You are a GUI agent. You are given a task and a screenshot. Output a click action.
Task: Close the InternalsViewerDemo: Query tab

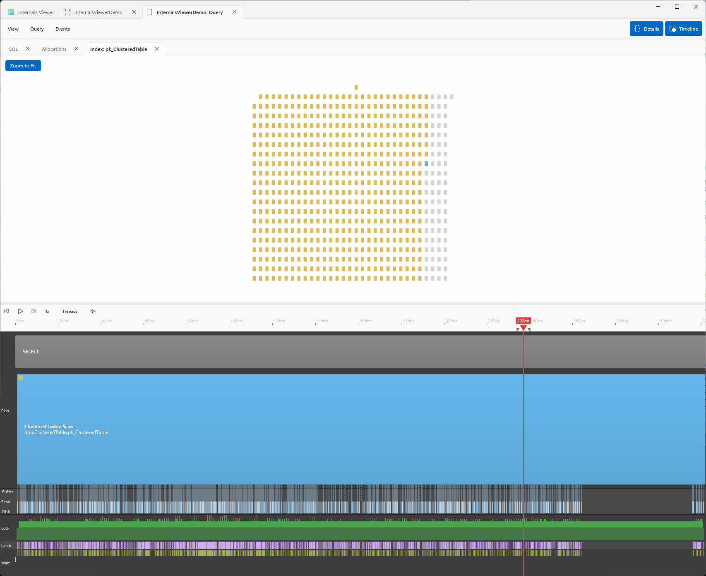pyautogui.click(x=235, y=12)
